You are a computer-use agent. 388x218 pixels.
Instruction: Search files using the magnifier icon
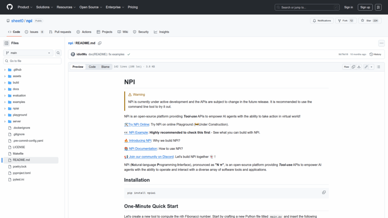point(58,53)
